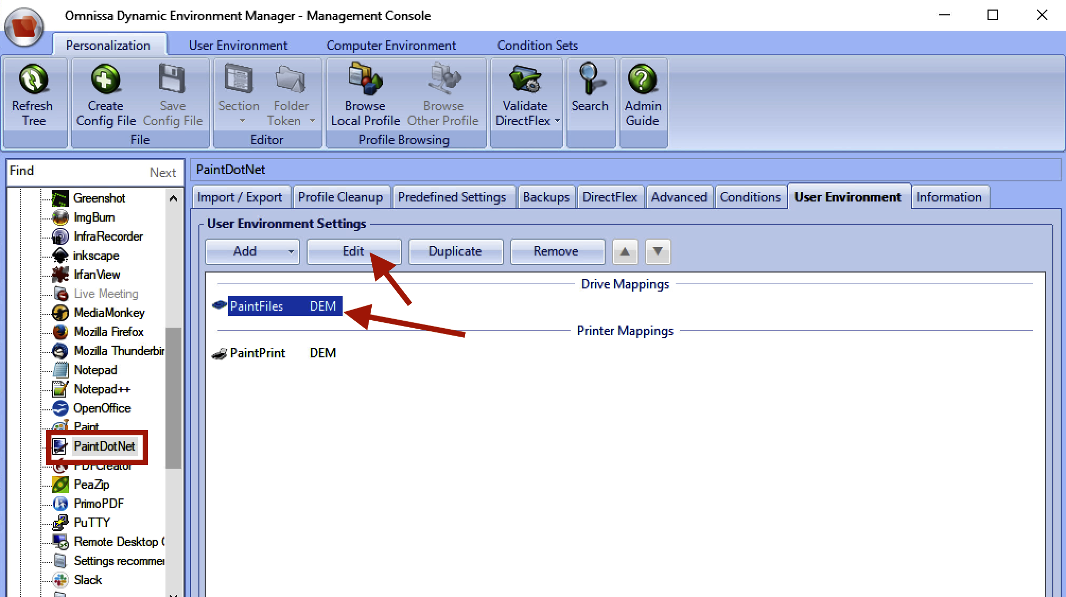Open Browse Local Profile
Image resolution: width=1066 pixels, height=597 pixels.
[x=365, y=80]
